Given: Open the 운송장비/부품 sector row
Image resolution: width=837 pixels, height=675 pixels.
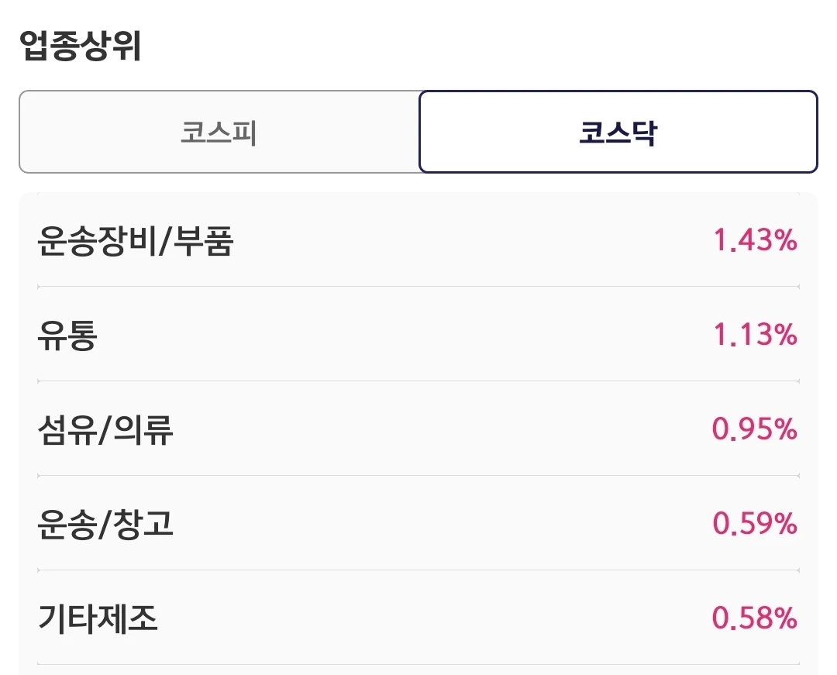Looking at the screenshot, I should (x=418, y=240).
